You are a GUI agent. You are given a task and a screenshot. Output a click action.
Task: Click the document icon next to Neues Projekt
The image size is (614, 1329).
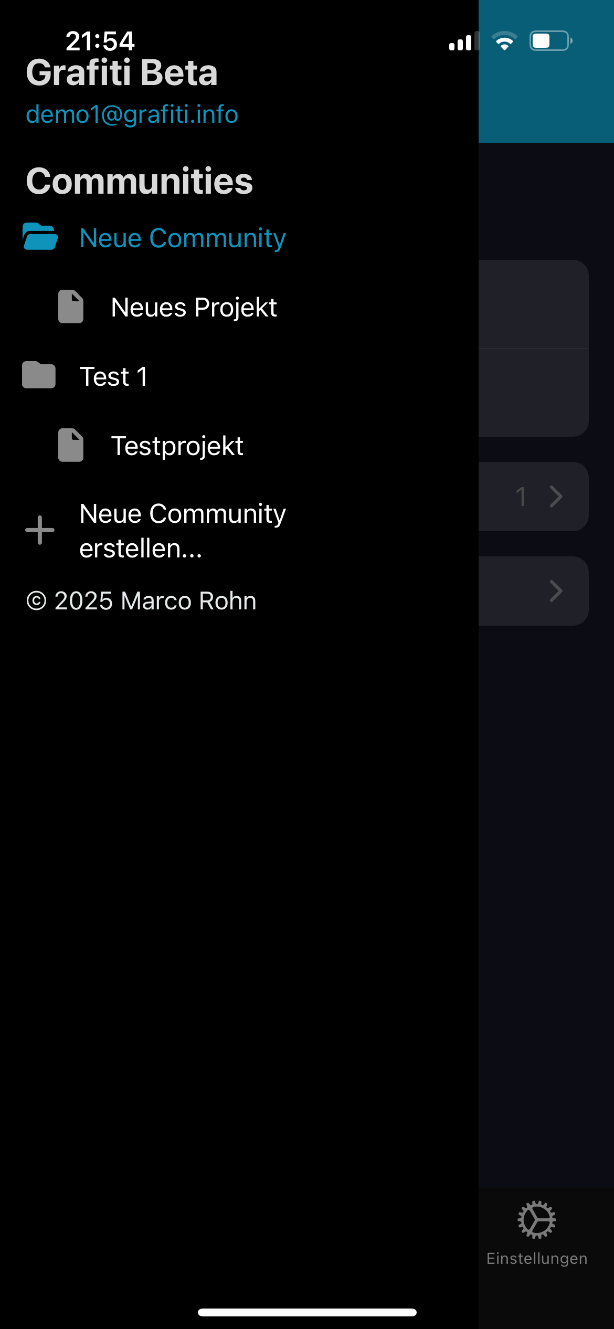point(71,307)
